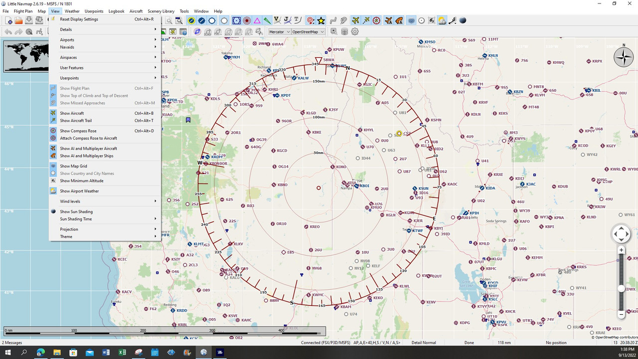Expand the Airspaces submenu

[x=69, y=57]
